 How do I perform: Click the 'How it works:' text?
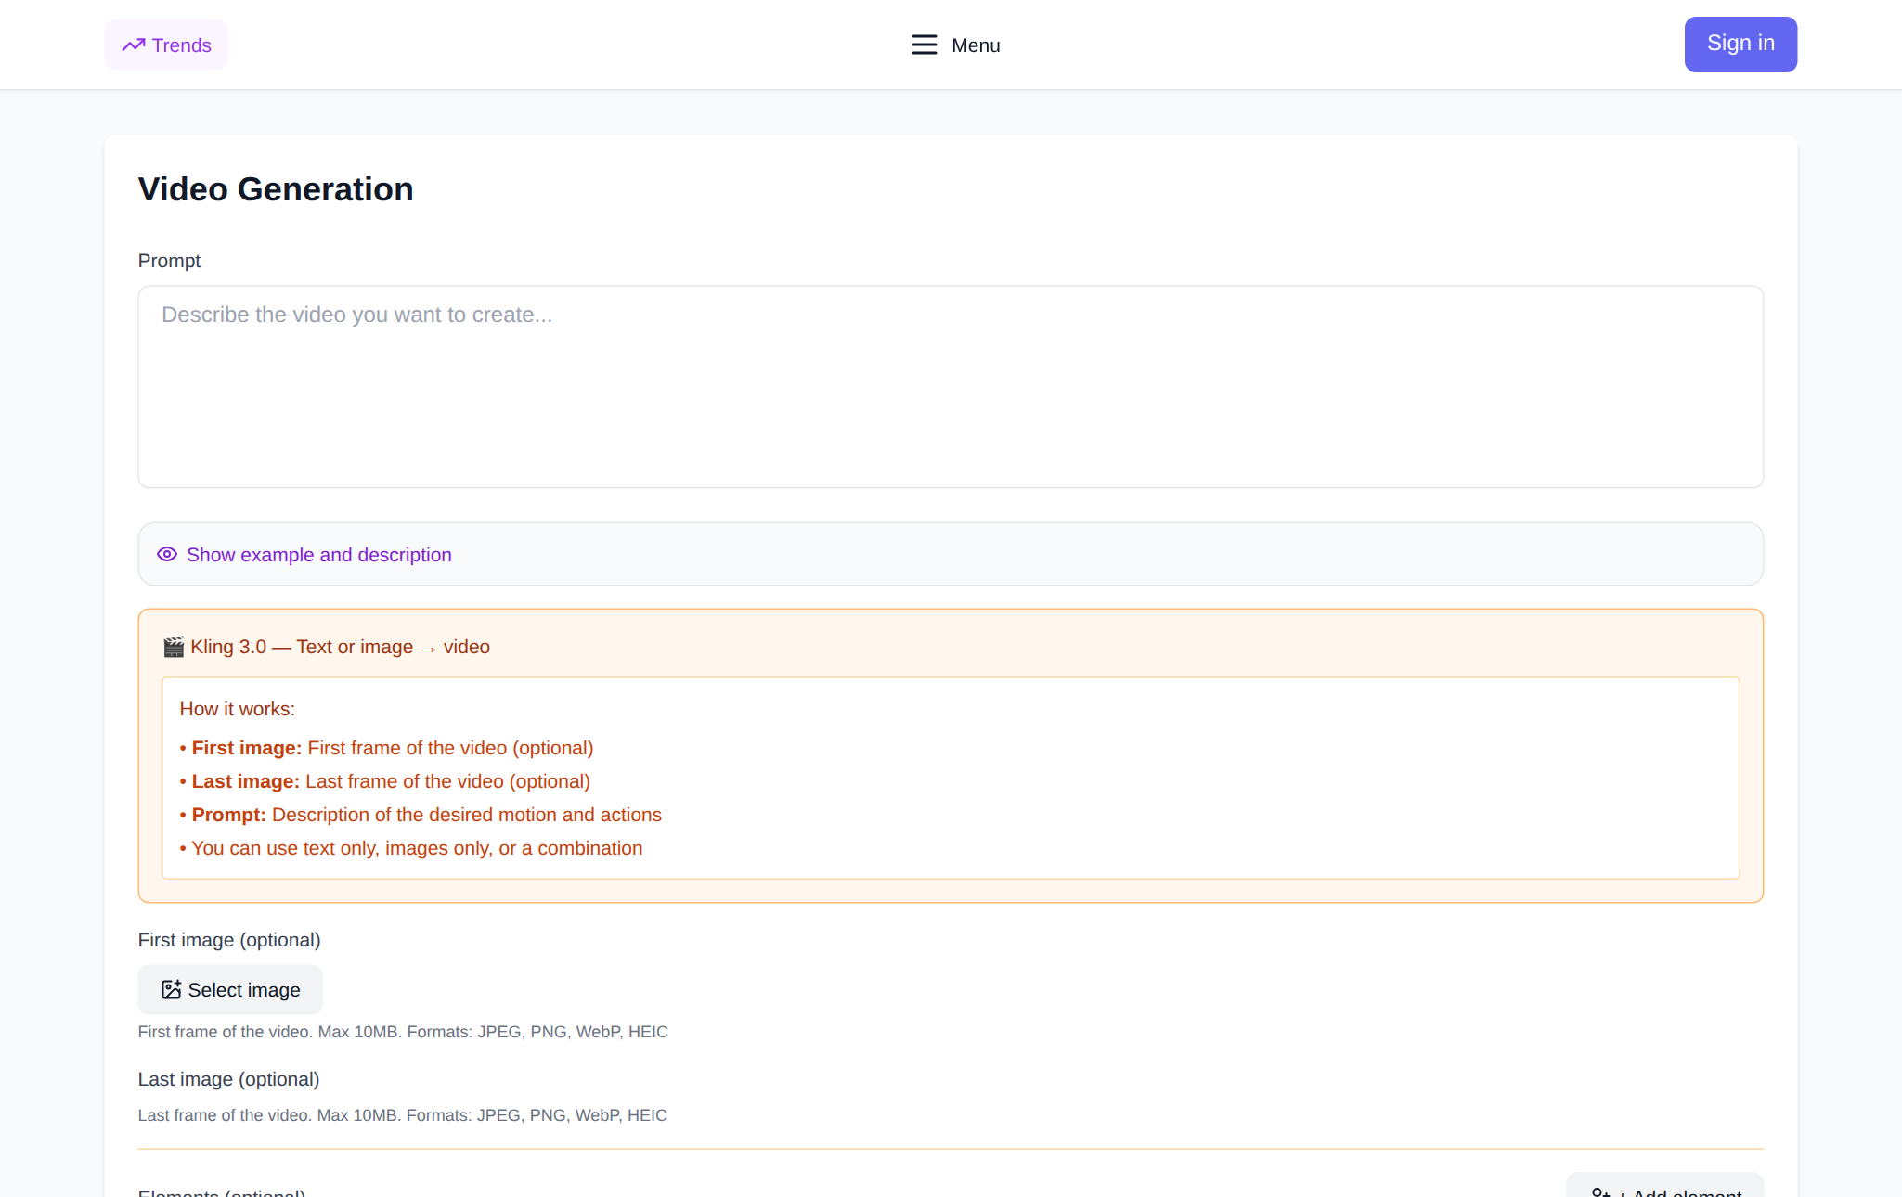tap(238, 709)
